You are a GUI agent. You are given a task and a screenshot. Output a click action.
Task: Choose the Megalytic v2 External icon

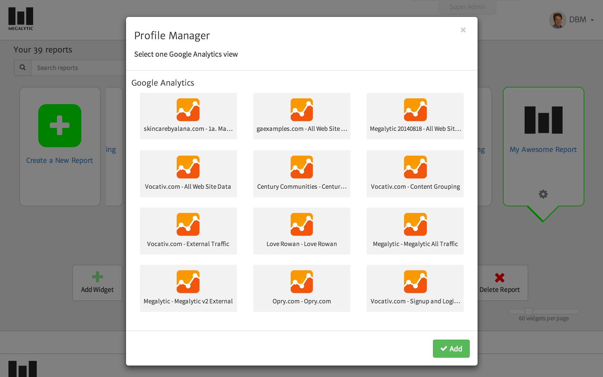click(188, 282)
